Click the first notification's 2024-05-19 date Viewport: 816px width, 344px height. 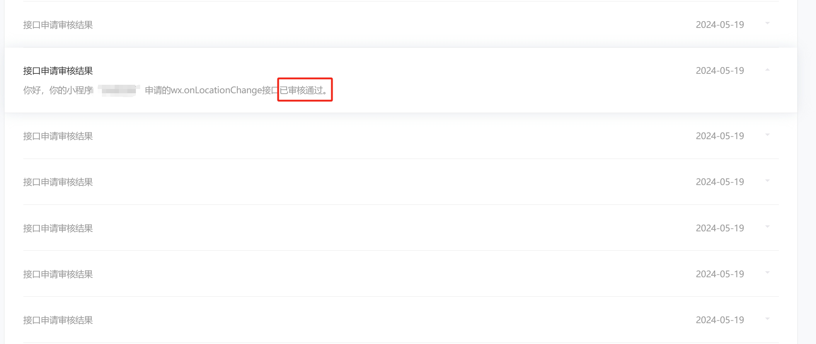720,25
